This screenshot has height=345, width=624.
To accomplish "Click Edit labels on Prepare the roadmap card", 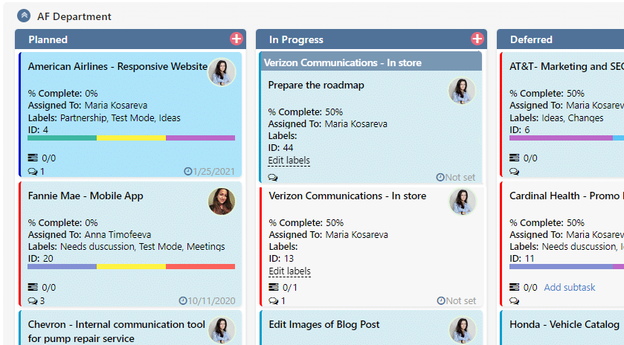I will [289, 161].
